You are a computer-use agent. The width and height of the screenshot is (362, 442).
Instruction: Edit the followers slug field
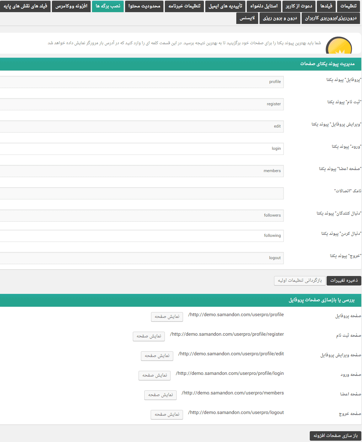pos(142,216)
